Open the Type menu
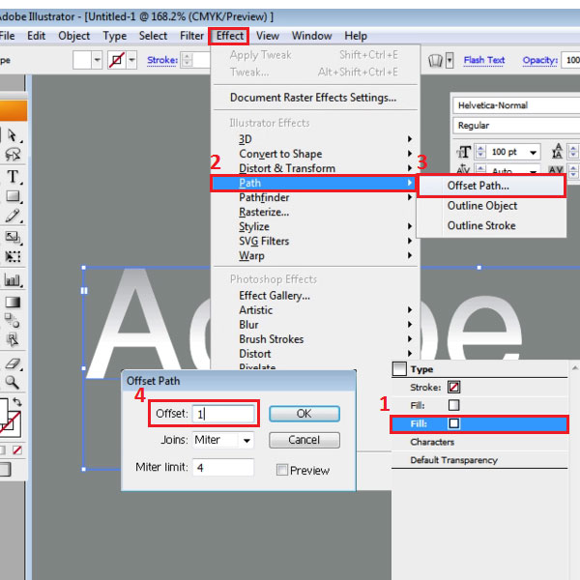Viewport: 580px width, 580px height. [x=115, y=36]
